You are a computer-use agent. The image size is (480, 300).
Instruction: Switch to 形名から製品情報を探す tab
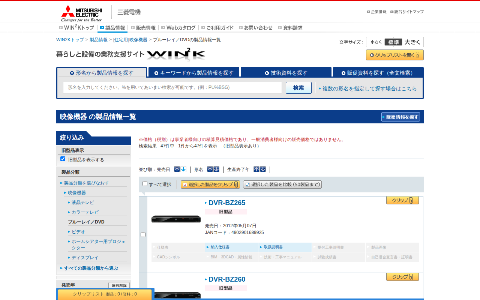pyautogui.click(x=102, y=73)
